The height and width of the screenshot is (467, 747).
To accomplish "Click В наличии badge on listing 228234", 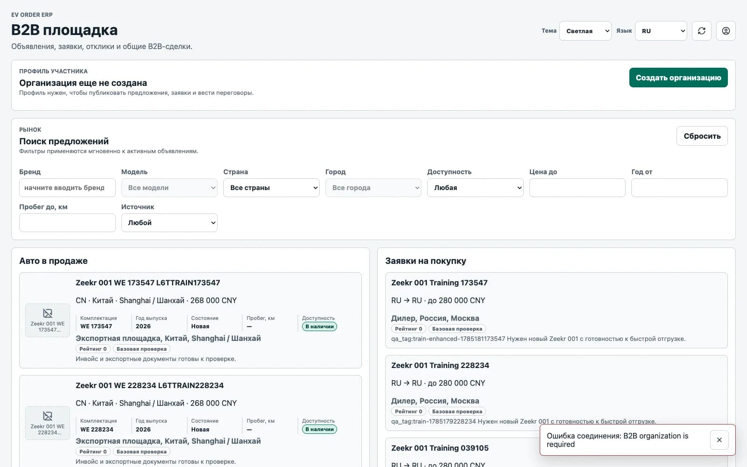I will (319, 429).
